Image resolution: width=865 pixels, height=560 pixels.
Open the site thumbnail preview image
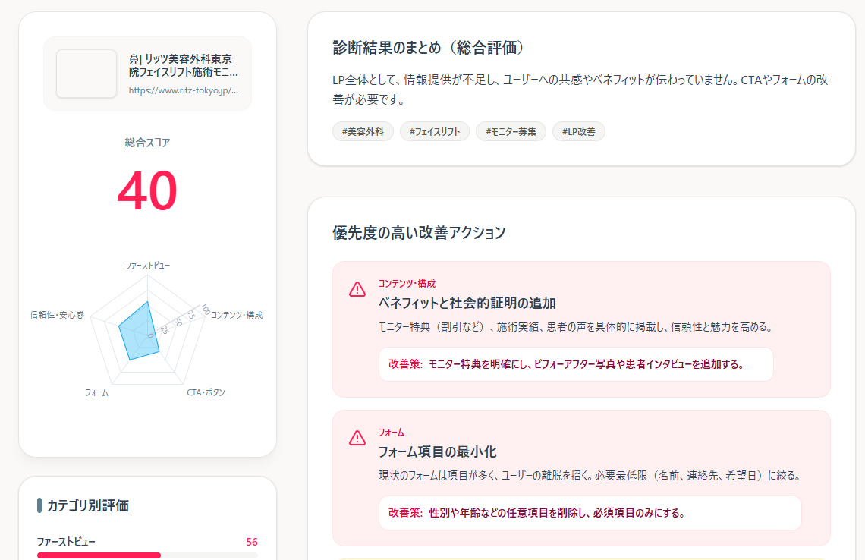[x=86, y=74]
